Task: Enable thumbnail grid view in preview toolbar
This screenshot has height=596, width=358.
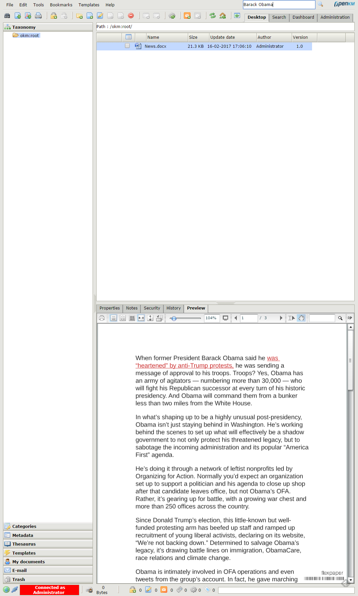Action: click(x=132, y=318)
